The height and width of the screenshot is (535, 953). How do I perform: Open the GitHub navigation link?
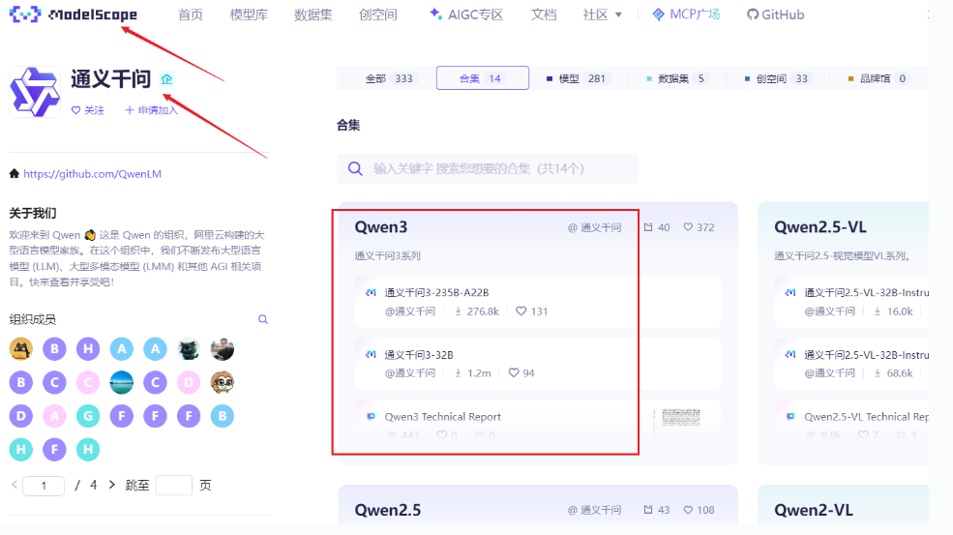(x=776, y=15)
